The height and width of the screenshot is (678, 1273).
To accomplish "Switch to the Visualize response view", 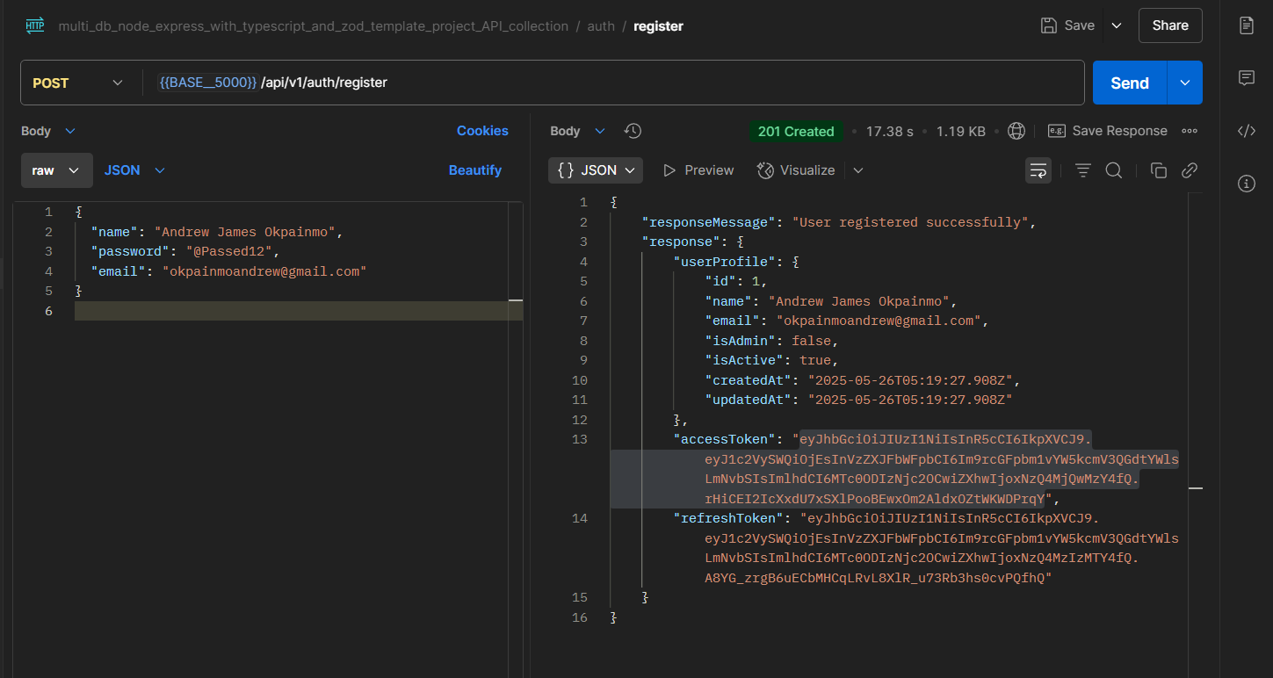I will [x=796, y=170].
